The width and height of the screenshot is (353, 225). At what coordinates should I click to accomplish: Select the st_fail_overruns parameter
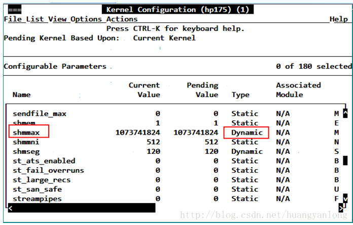coord(48,171)
